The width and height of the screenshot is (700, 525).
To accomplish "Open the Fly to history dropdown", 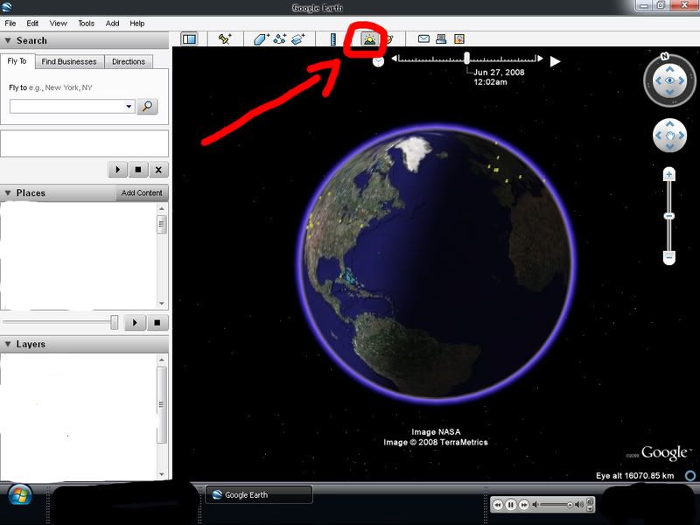I will click(x=129, y=106).
